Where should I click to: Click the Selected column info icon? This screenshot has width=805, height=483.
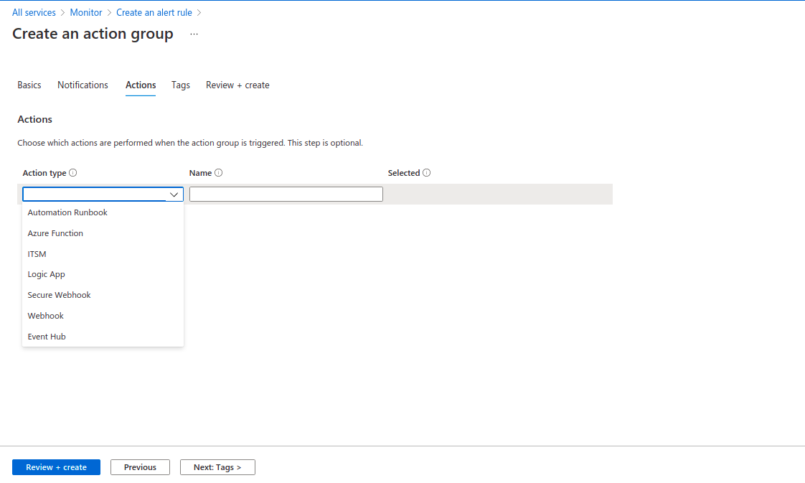pos(427,173)
